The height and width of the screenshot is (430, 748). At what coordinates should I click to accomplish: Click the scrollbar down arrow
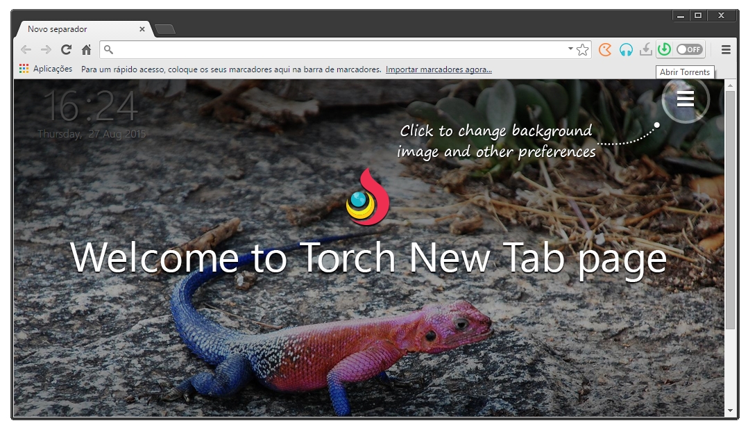point(730,411)
